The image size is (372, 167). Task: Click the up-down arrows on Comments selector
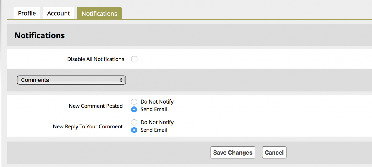click(x=121, y=80)
